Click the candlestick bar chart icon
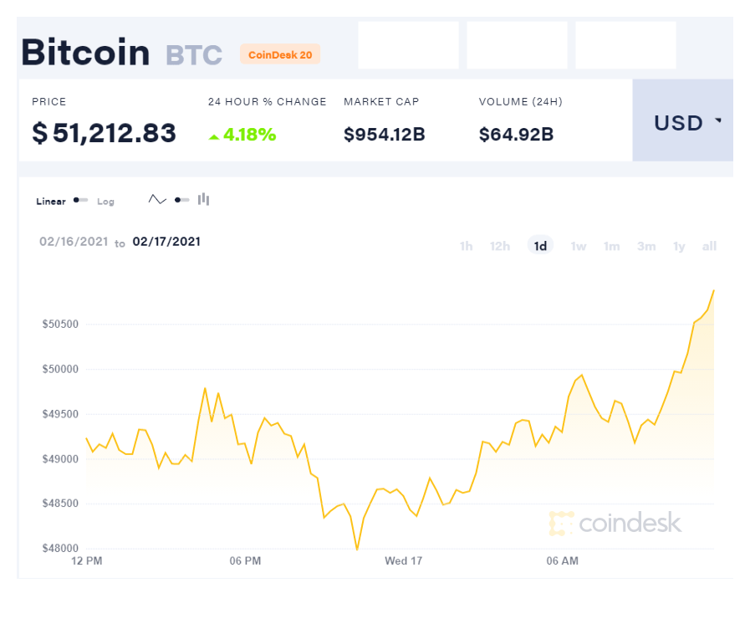The image size is (750, 629). [x=204, y=200]
